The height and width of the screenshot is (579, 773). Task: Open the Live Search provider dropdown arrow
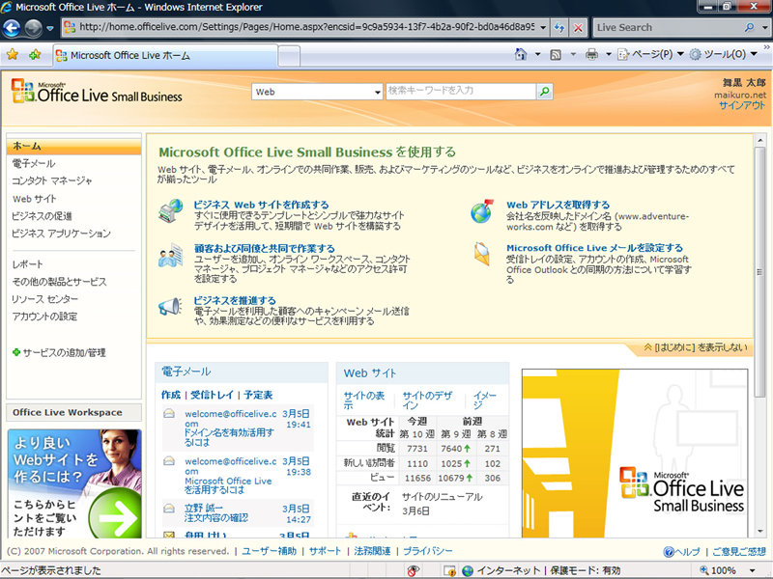764,28
